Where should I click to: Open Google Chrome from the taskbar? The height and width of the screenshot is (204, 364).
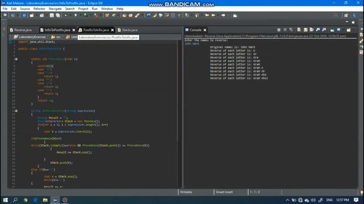tap(25, 200)
